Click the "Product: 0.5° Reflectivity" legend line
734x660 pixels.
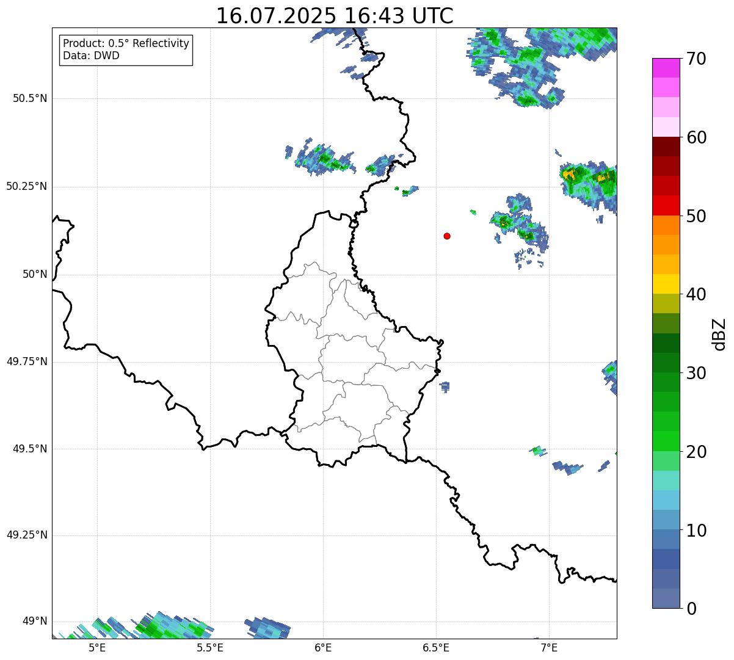[126, 44]
